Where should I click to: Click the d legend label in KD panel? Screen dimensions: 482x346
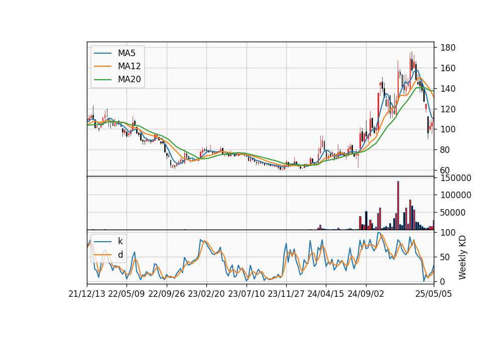click(x=120, y=255)
